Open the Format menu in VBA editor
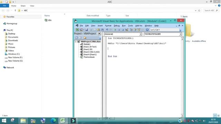Viewport: 221px width, 124px height. [108, 26]
